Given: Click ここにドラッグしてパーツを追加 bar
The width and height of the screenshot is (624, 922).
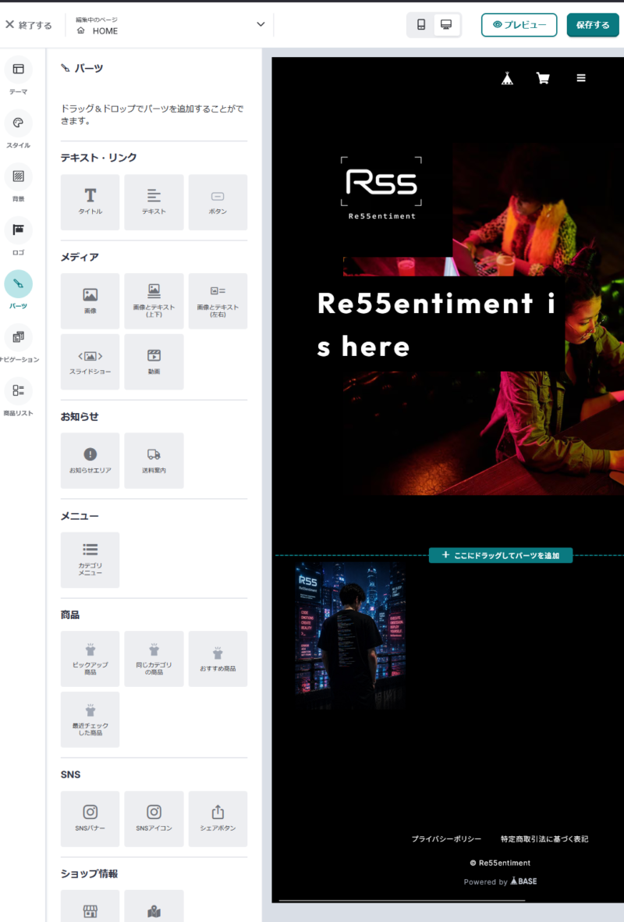Looking at the screenshot, I should pos(501,555).
